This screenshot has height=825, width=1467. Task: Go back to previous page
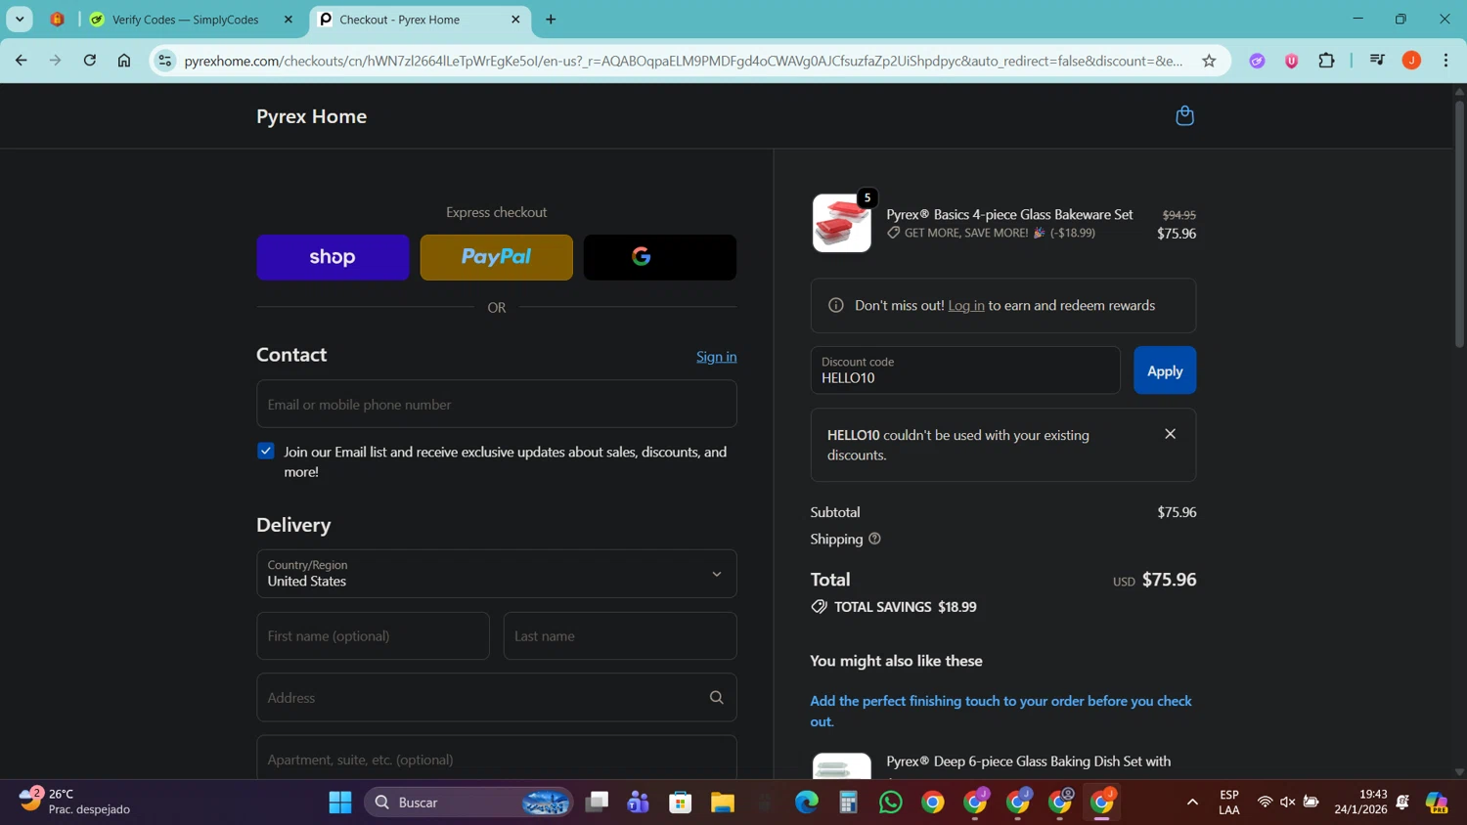[x=22, y=61]
